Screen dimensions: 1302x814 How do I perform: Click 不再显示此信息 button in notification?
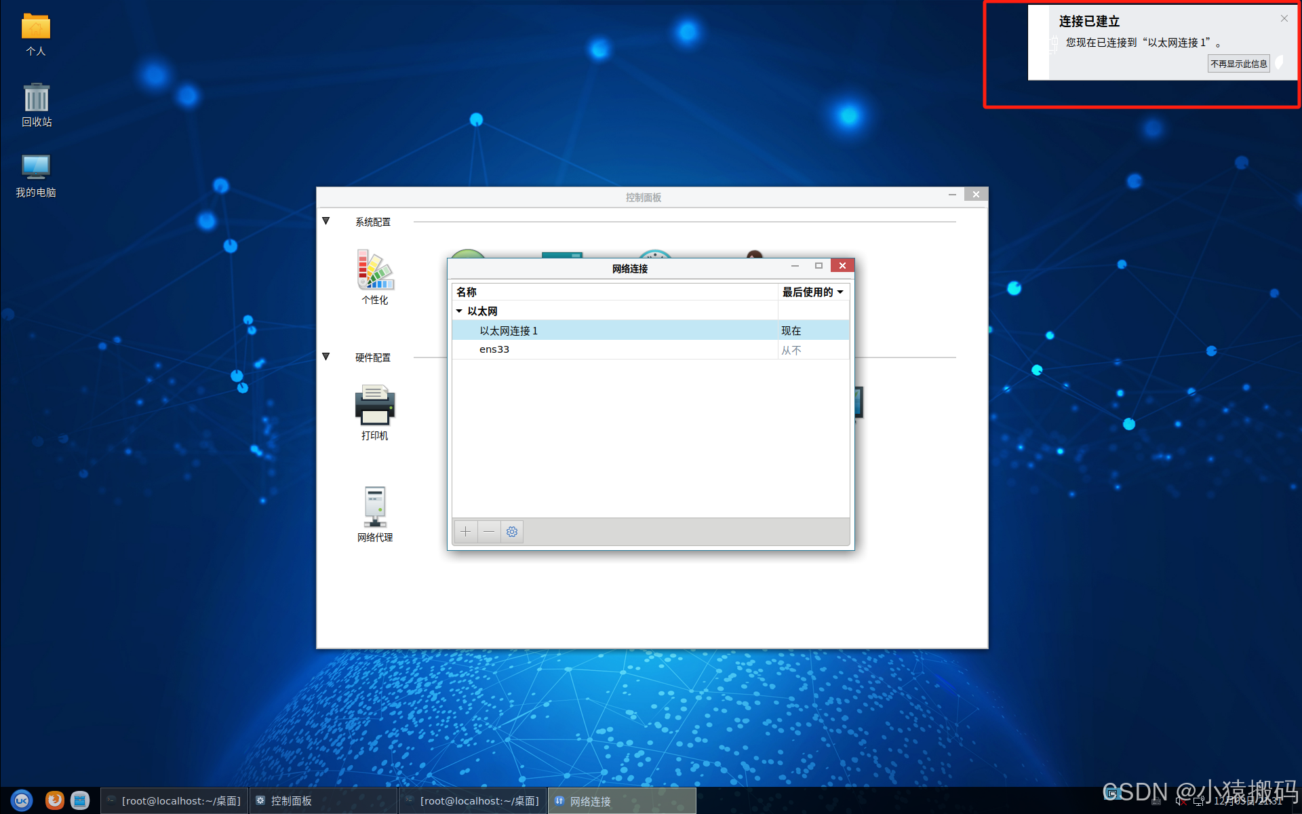(1238, 64)
